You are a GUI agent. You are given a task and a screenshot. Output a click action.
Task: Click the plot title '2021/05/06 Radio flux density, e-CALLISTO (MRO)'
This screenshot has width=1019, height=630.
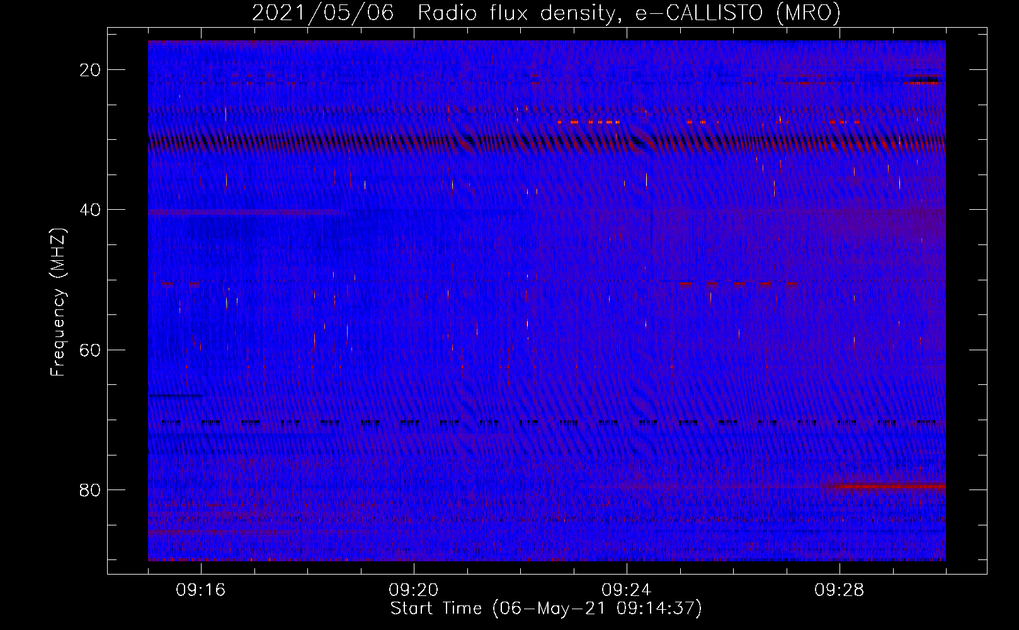[x=546, y=13]
